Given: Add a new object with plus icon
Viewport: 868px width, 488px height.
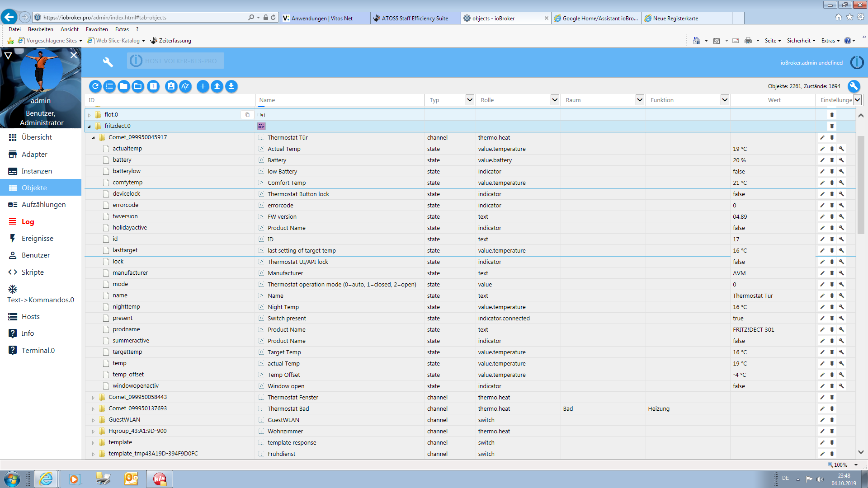Looking at the screenshot, I should click(x=203, y=86).
